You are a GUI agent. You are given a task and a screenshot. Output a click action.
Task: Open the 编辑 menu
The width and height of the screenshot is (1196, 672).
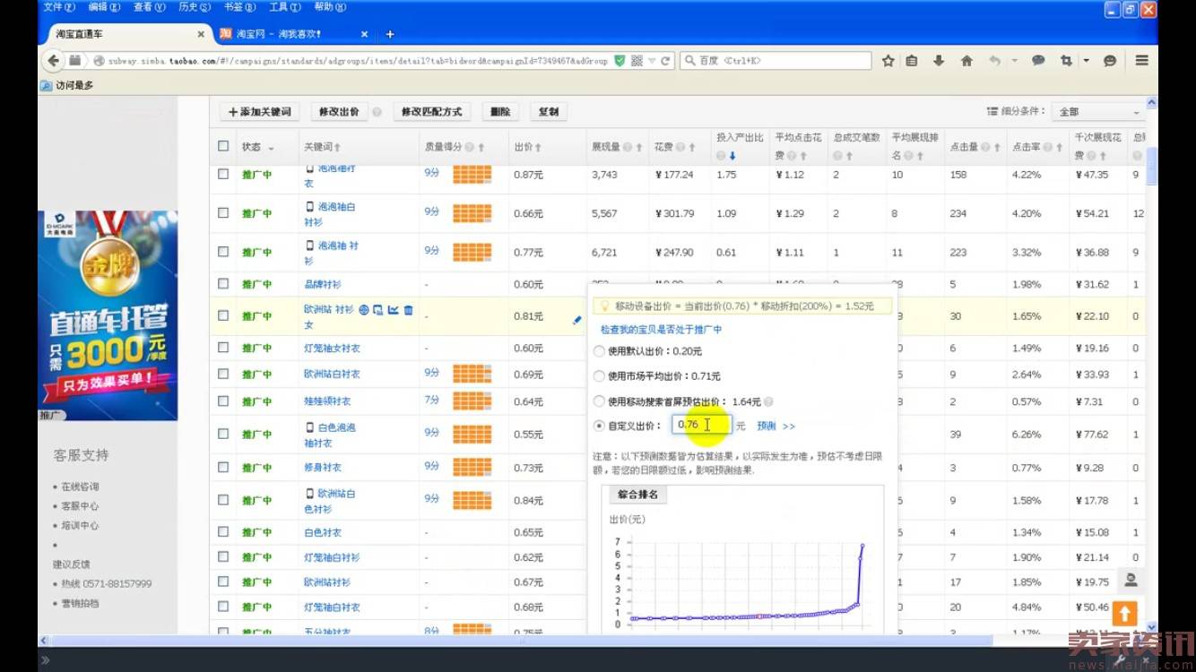pyautogui.click(x=104, y=7)
